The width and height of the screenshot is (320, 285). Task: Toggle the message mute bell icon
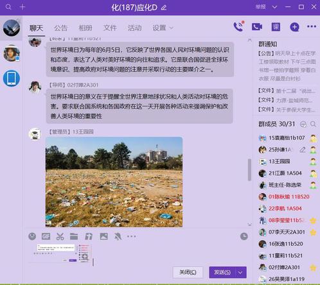pos(118,236)
